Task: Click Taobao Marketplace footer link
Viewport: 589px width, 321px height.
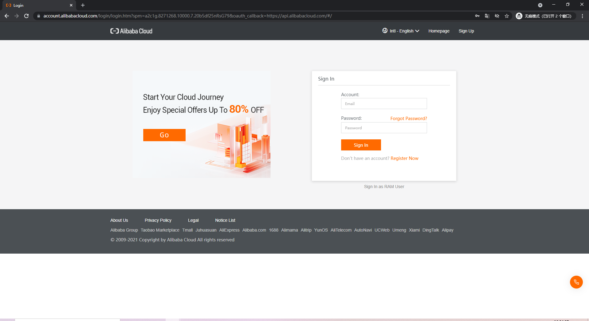Action: (x=160, y=230)
